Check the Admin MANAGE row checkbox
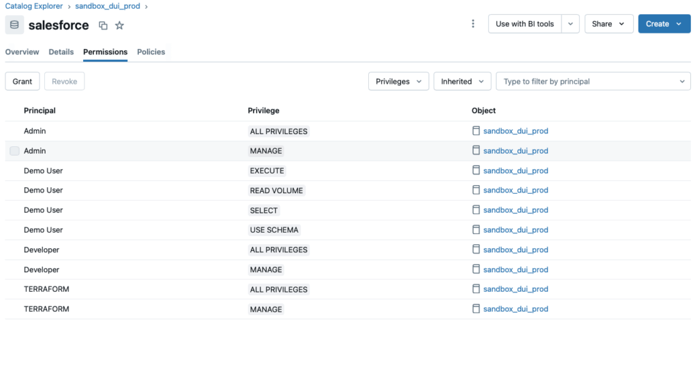 15,151
